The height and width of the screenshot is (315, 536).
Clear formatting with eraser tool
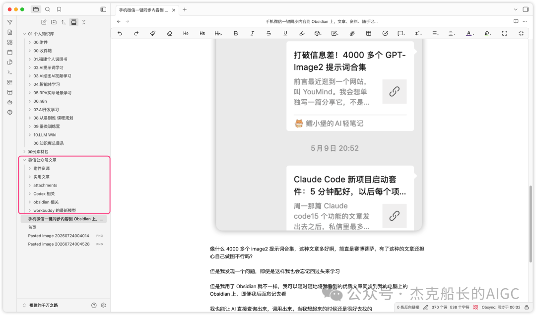pyautogui.click(x=169, y=33)
